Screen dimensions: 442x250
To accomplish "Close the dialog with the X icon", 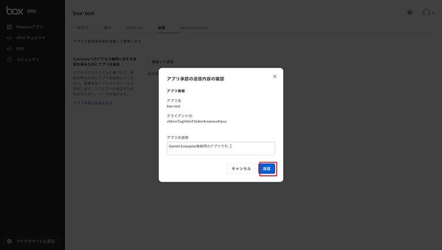I will click(275, 76).
